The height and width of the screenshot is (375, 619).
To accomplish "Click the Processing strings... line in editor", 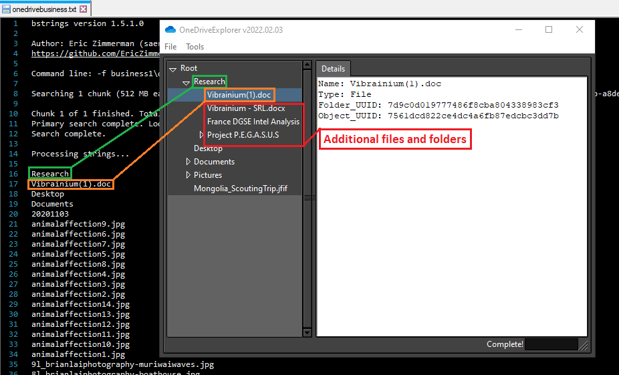I will click(x=80, y=154).
